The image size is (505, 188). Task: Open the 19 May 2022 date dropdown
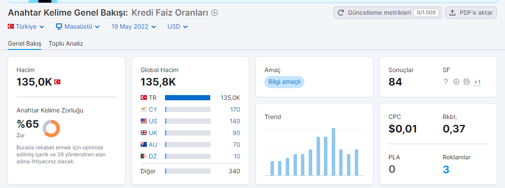coord(134,27)
